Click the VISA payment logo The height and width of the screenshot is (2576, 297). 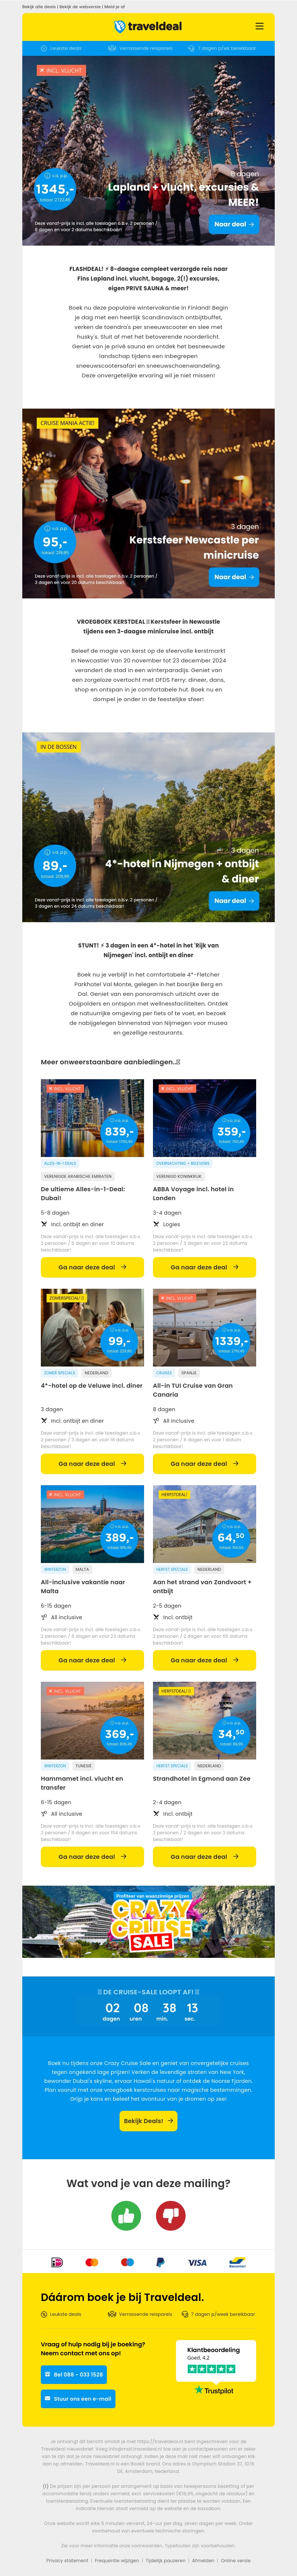pyautogui.click(x=198, y=2262)
